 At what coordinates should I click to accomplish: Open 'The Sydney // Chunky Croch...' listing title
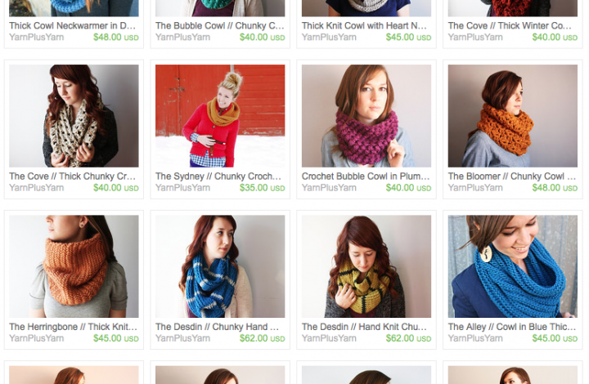[218, 176]
